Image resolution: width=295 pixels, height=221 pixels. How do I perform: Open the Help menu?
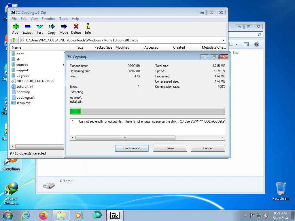point(75,19)
